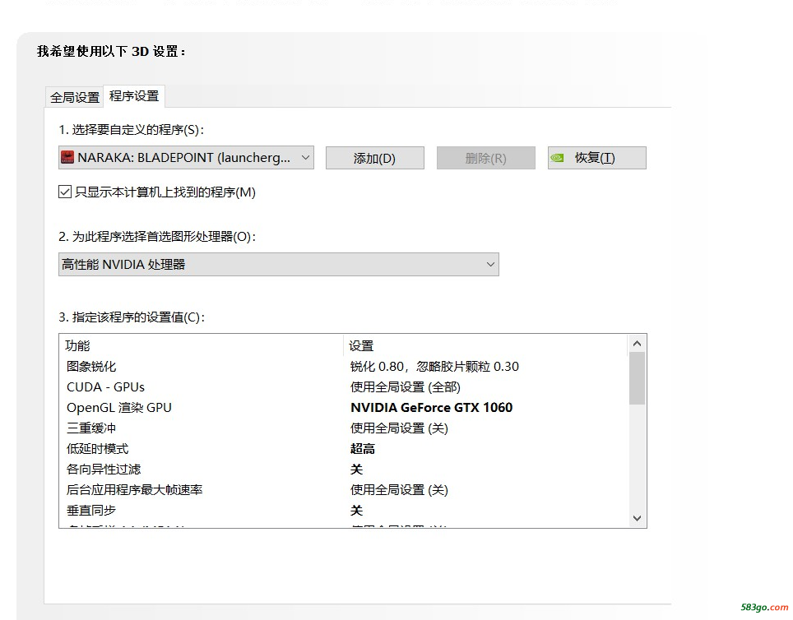The width and height of the screenshot is (793, 620).
Task: Click the settings list scroll-up arrow
Action: pyautogui.click(x=638, y=344)
